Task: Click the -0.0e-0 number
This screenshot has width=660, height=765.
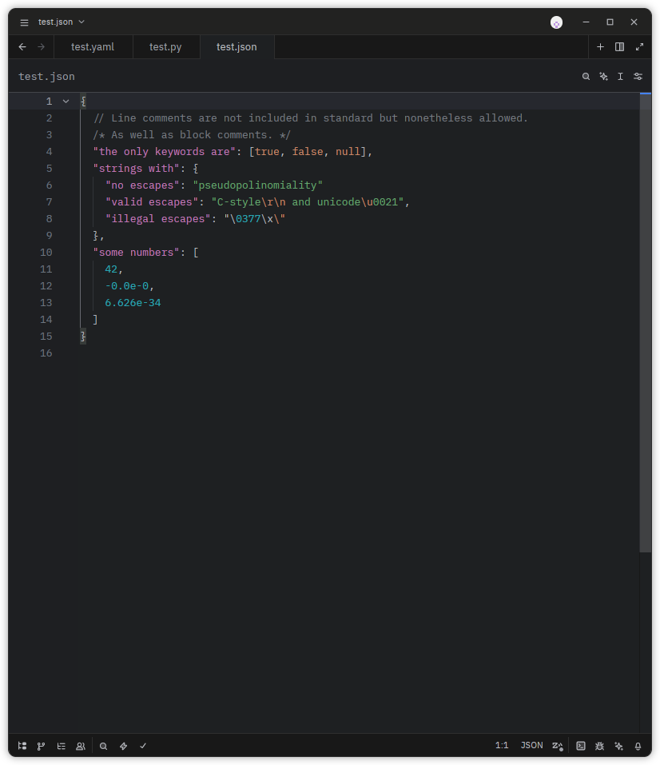Action: [x=127, y=286]
